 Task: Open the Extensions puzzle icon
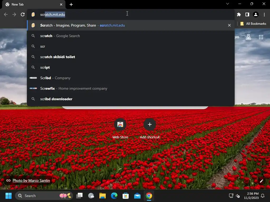tap(239, 15)
